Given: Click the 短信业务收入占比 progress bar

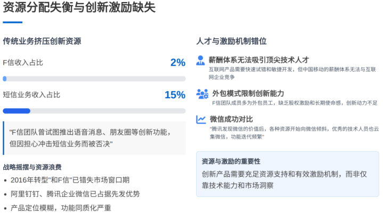Looking at the screenshot, I should [x=94, y=111].
